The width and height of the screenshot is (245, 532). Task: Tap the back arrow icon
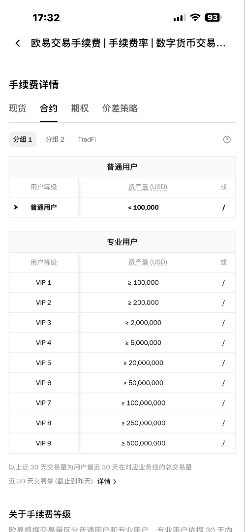pyautogui.click(x=18, y=43)
